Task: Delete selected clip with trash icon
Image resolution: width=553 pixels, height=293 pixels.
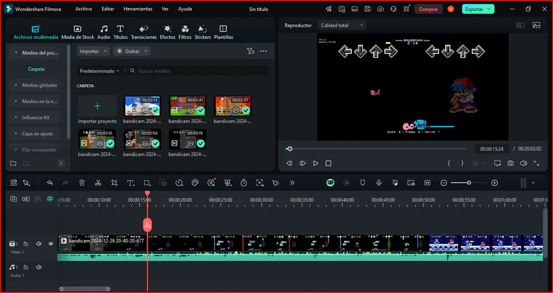Action: 82,182
